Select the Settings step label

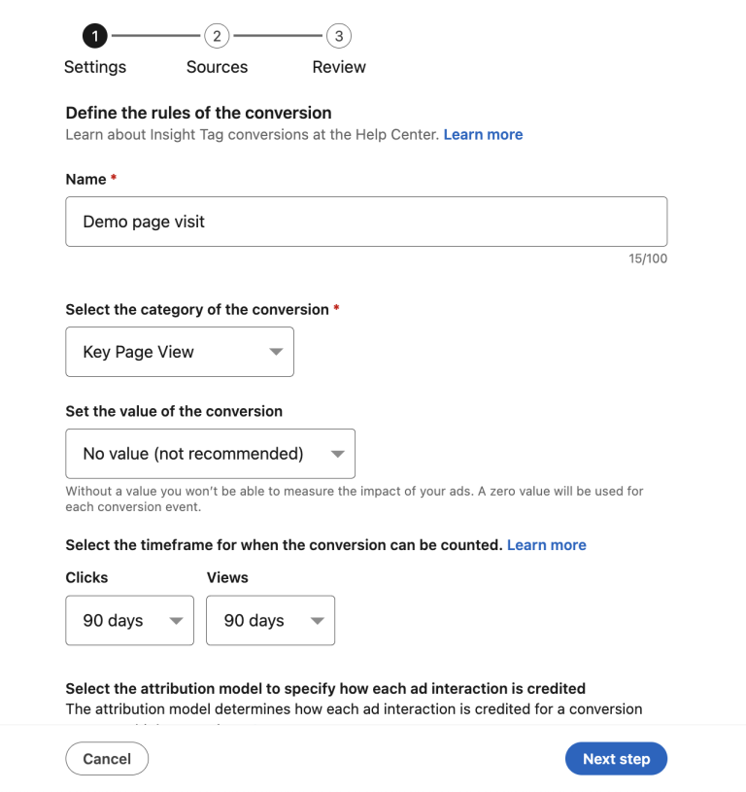pyautogui.click(x=94, y=66)
